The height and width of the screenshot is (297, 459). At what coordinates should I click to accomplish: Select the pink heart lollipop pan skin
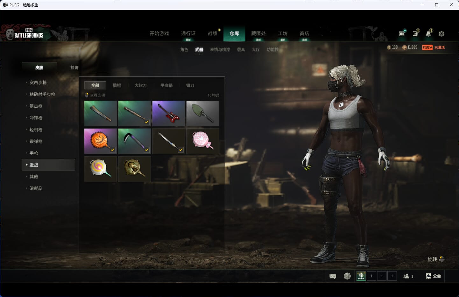click(x=203, y=141)
